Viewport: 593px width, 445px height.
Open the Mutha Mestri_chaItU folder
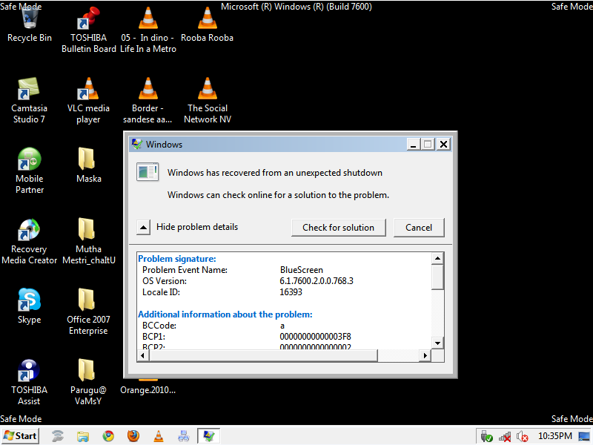point(88,241)
